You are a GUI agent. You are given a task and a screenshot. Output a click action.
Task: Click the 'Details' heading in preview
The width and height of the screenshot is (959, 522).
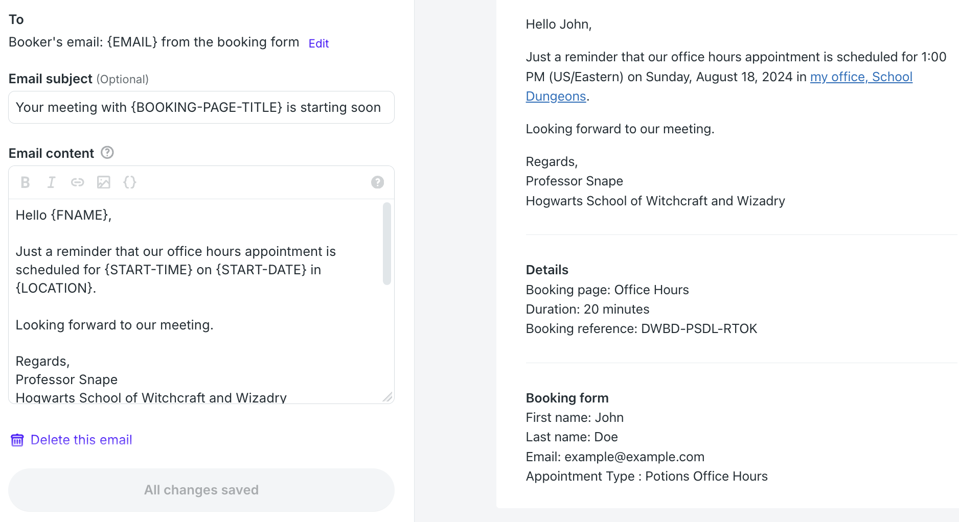[547, 270]
